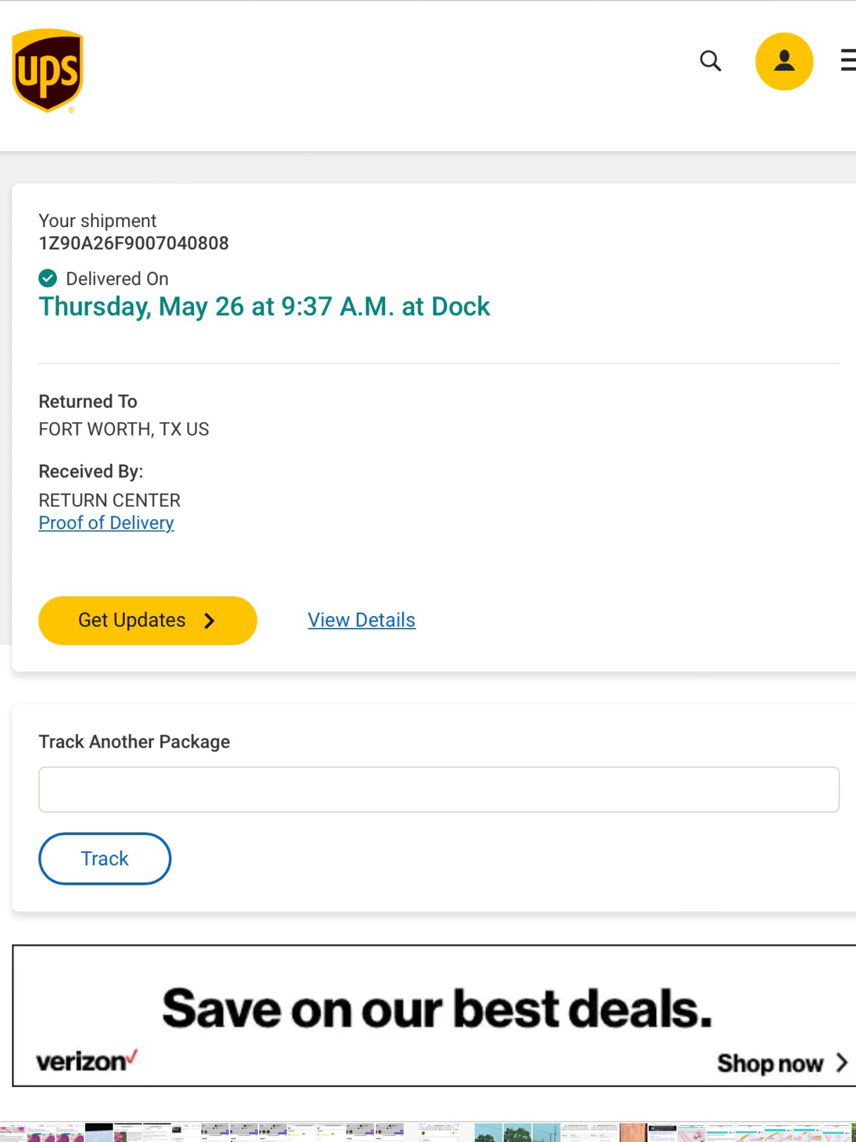Click the green delivered checkmark icon
856x1142 pixels.
[x=48, y=278]
